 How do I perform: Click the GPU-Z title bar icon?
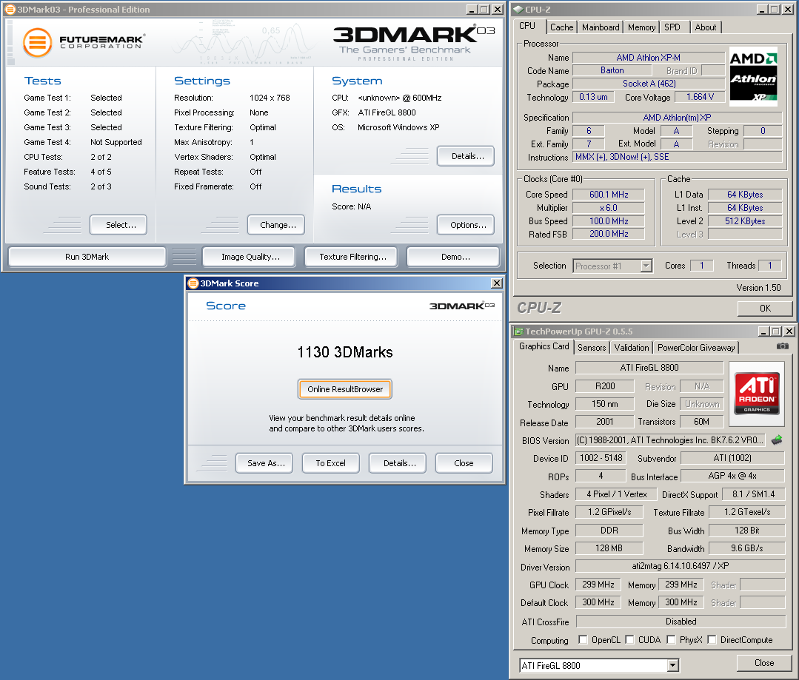point(518,331)
